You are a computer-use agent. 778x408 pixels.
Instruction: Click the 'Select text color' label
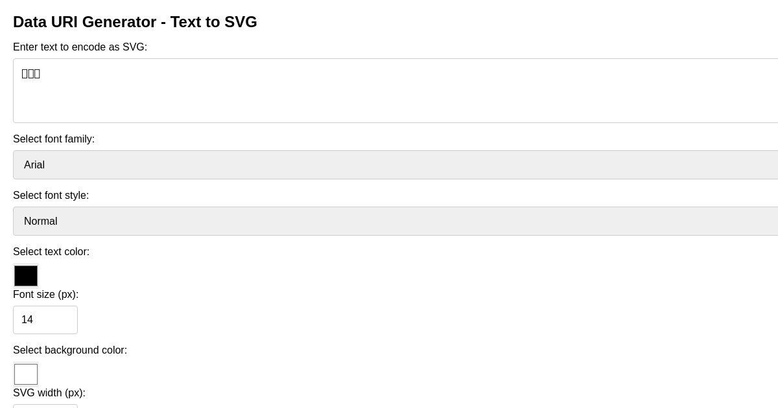[x=51, y=251]
